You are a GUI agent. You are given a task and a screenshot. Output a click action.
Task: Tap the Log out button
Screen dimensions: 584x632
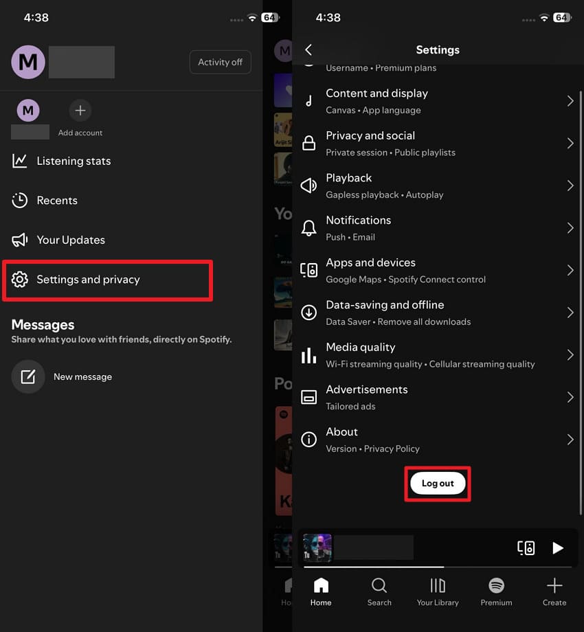coord(438,483)
